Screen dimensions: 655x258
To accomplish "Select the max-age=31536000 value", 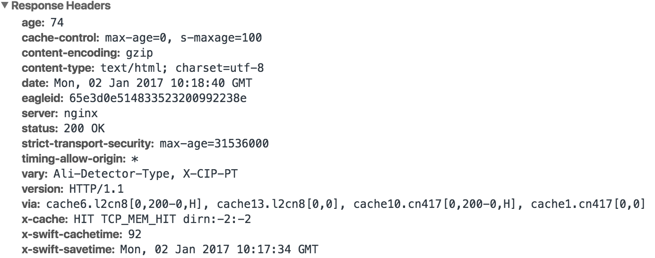I will tap(214, 143).
